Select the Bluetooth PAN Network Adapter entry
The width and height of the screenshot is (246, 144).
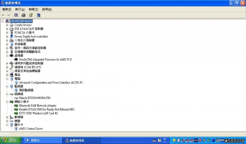[x=38, y=106]
